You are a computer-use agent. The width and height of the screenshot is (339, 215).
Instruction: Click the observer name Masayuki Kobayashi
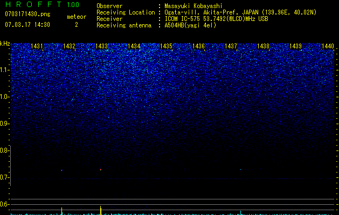pos(193,6)
